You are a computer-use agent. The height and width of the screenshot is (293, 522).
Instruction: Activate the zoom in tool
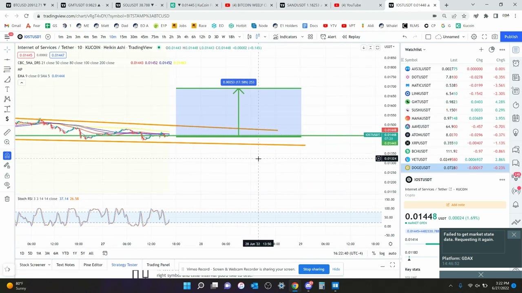tap(7, 142)
